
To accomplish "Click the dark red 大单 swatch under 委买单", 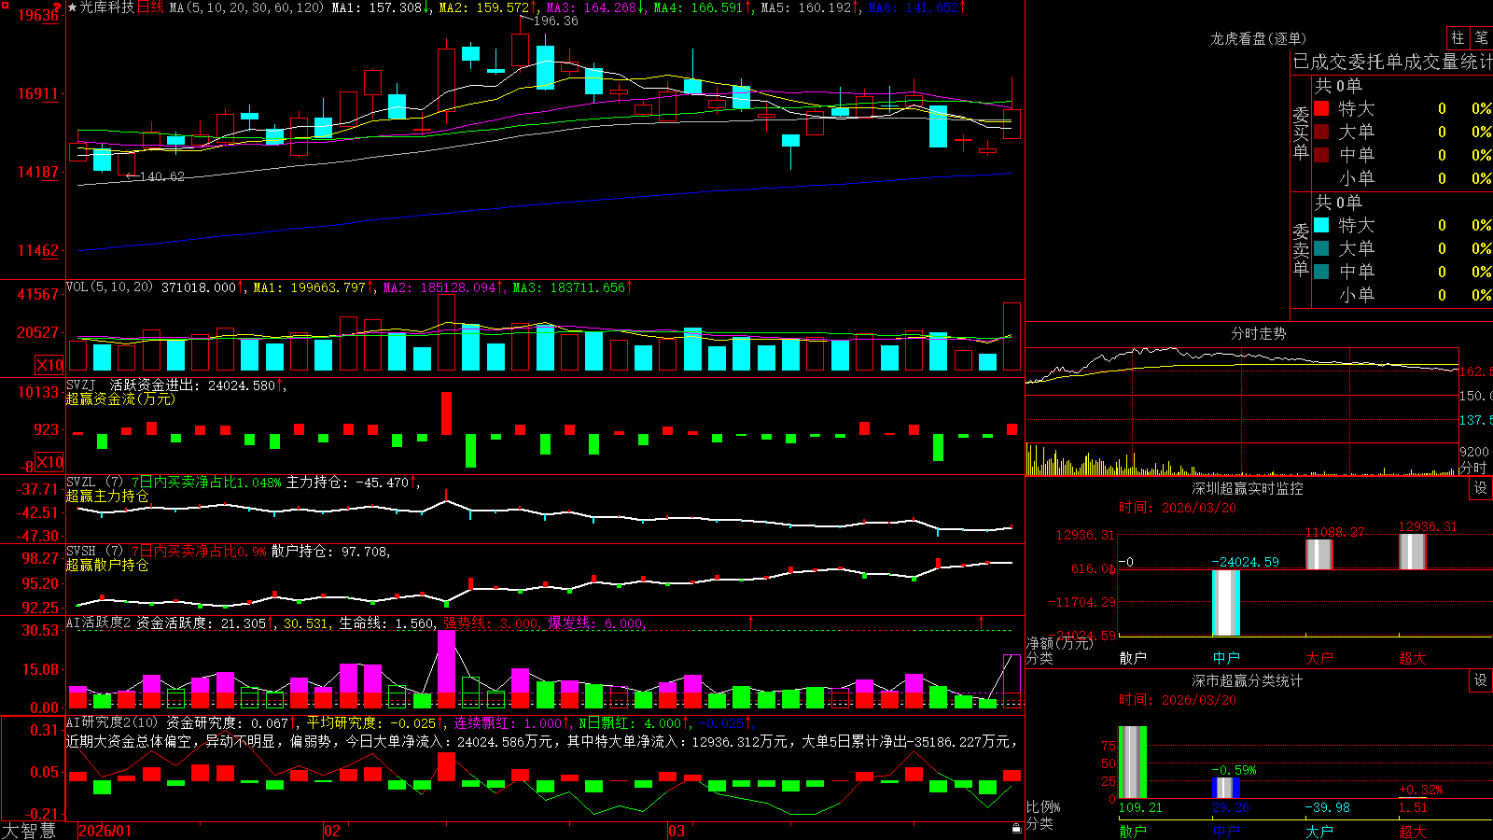I will click(x=1321, y=132).
